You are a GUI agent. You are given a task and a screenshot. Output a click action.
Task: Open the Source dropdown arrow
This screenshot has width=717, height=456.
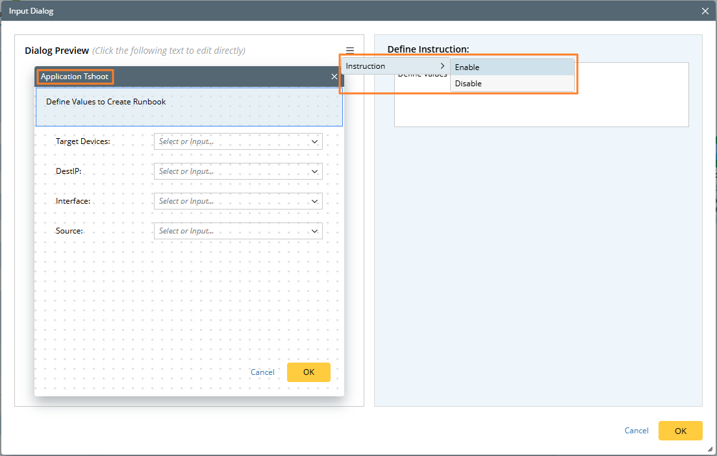(x=314, y=231)
